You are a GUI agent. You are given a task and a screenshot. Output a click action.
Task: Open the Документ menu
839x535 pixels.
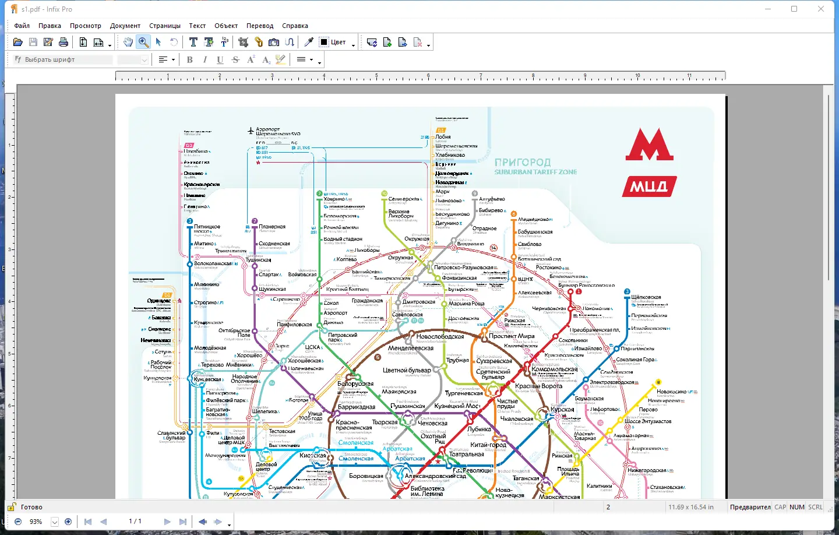coord(125,26)
